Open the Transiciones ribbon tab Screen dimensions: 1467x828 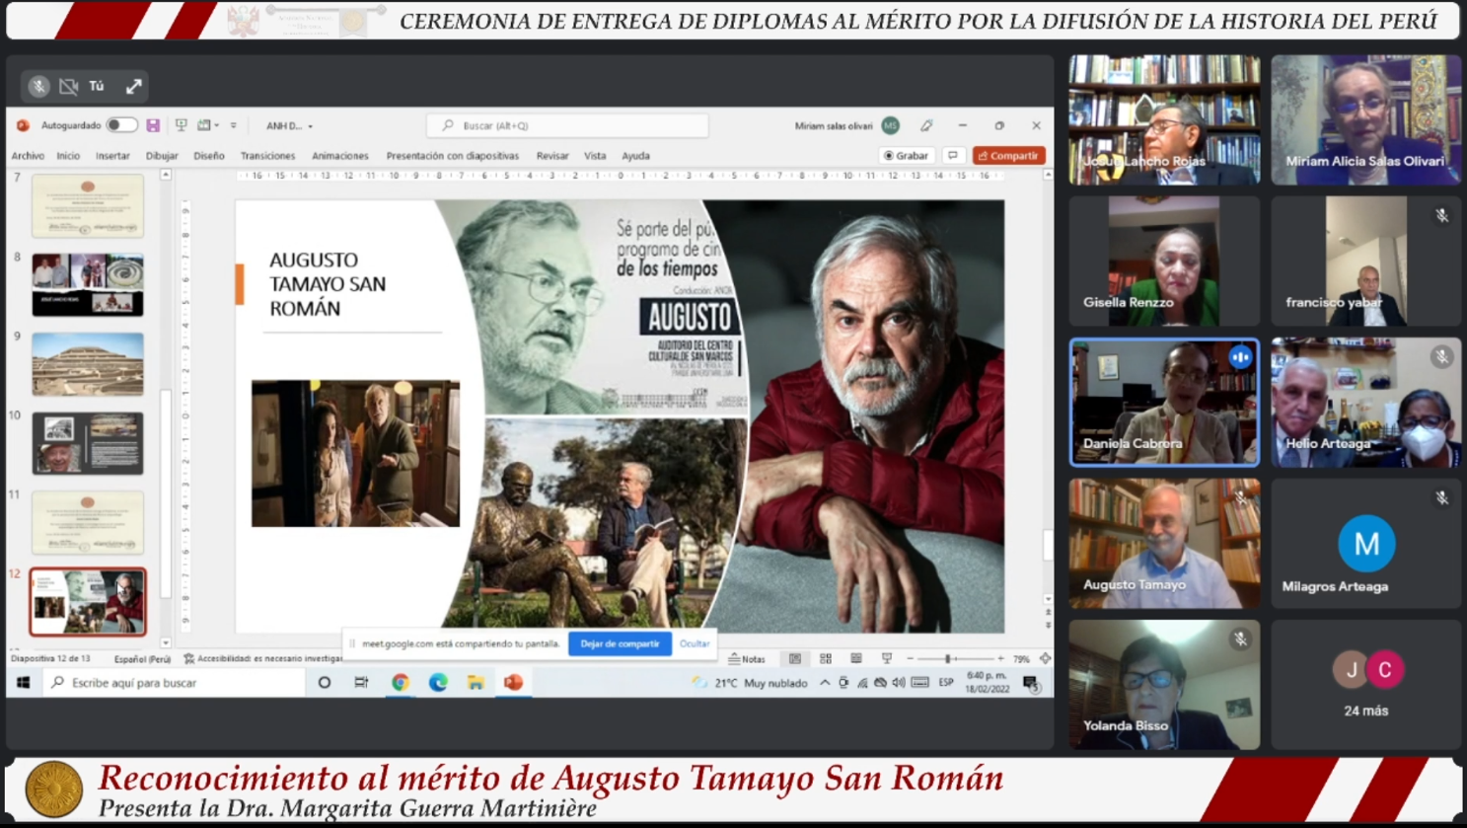click(x=267, y=156)
